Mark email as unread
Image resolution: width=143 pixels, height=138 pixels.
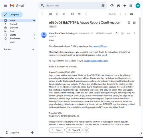(73, 14)
